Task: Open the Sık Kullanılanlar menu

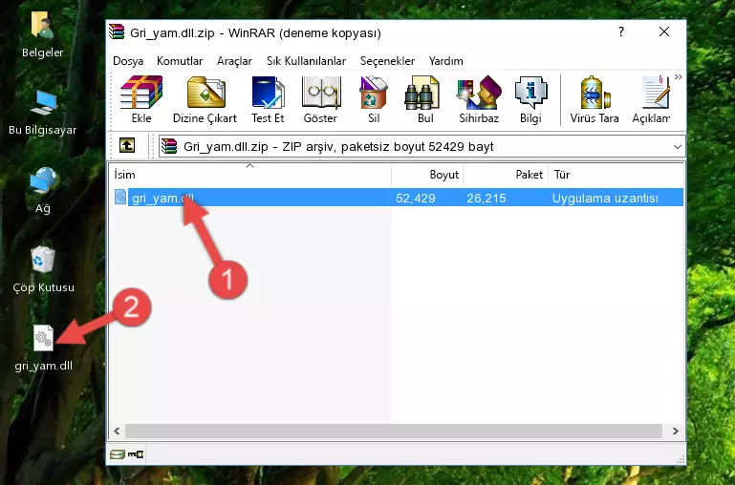Action: pyautogui.click(x=306, y=61)
